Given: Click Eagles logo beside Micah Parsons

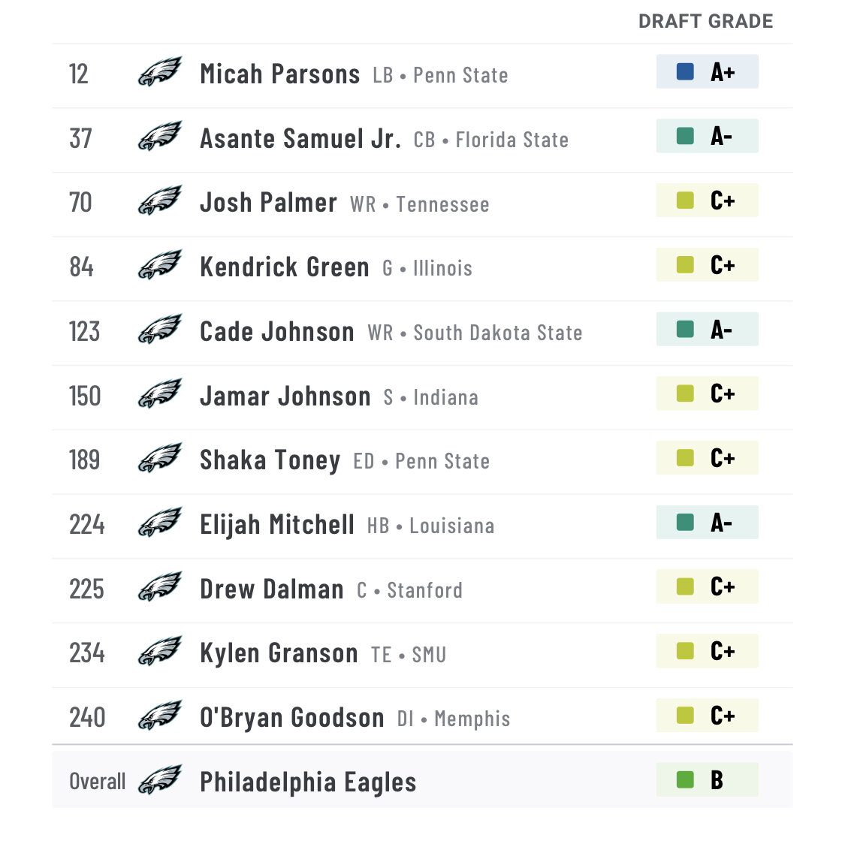Looking at the screenshot, I should tap(160, 72).
